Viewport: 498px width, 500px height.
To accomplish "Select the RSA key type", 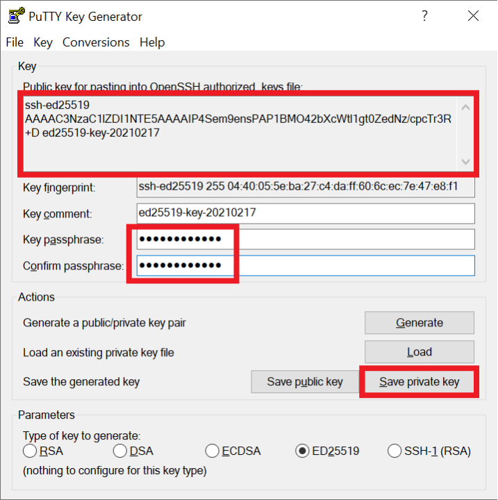I will (43, 451).
